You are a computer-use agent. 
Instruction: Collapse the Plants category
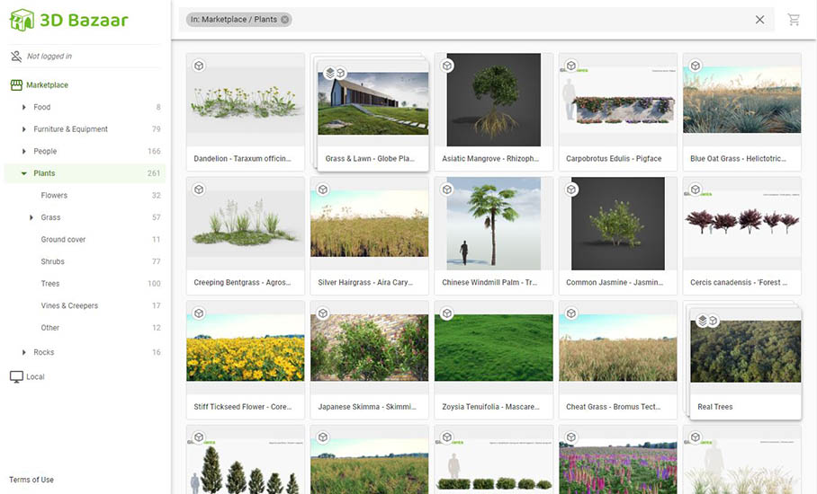(22, 173)
